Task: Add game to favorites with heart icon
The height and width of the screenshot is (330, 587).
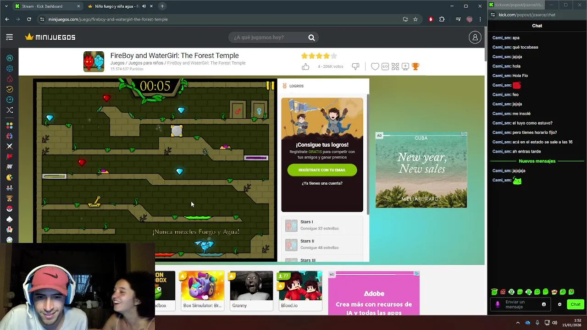Action: pyautogui.click(x=375, y=67)
